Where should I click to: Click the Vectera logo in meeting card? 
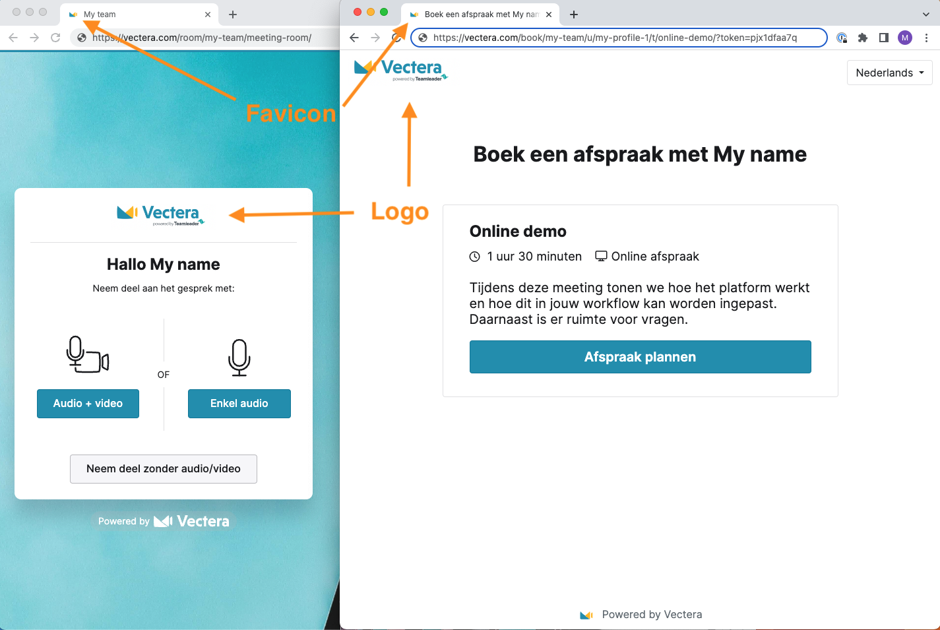[x=161, y=214]
